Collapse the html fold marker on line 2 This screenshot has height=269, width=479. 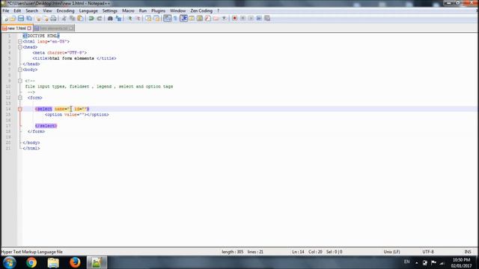coord(20,42)
